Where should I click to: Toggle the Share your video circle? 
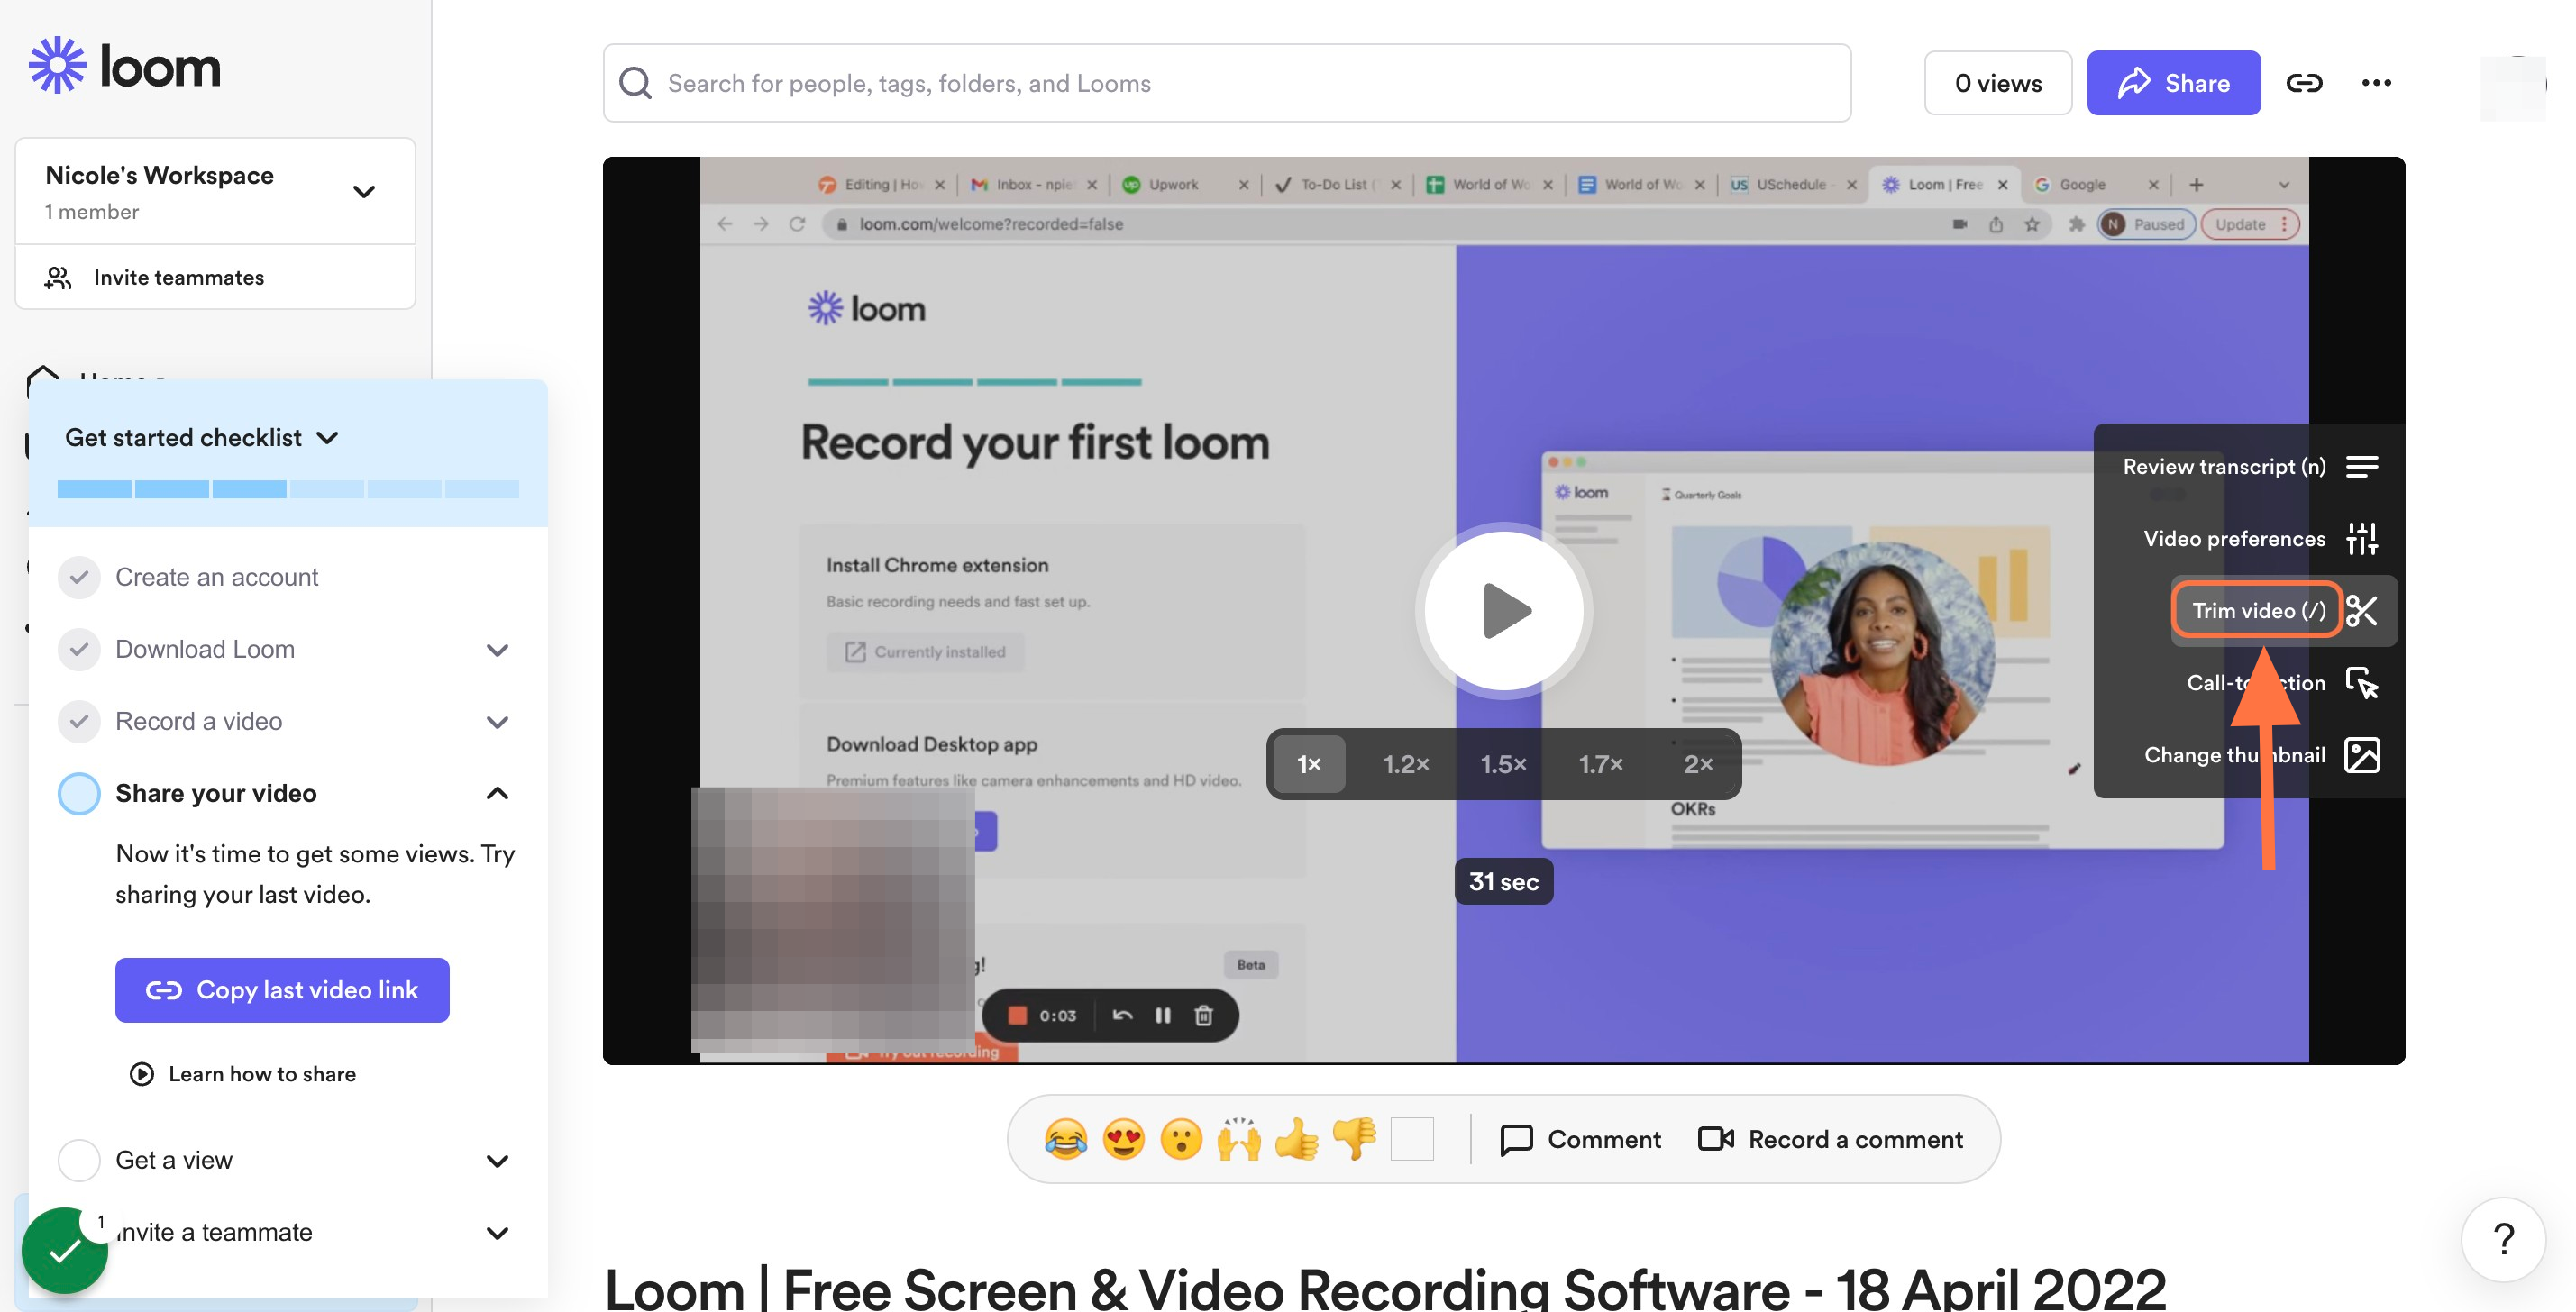[79, 793]
